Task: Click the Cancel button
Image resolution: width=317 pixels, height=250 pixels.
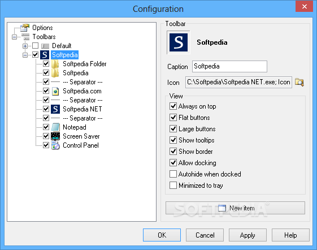Action: click(x=205, y=235)
